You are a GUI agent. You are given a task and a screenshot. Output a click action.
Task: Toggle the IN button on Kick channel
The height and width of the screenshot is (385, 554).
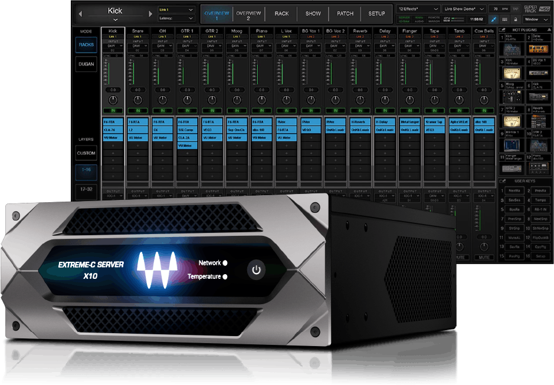(x=113, y=110)
